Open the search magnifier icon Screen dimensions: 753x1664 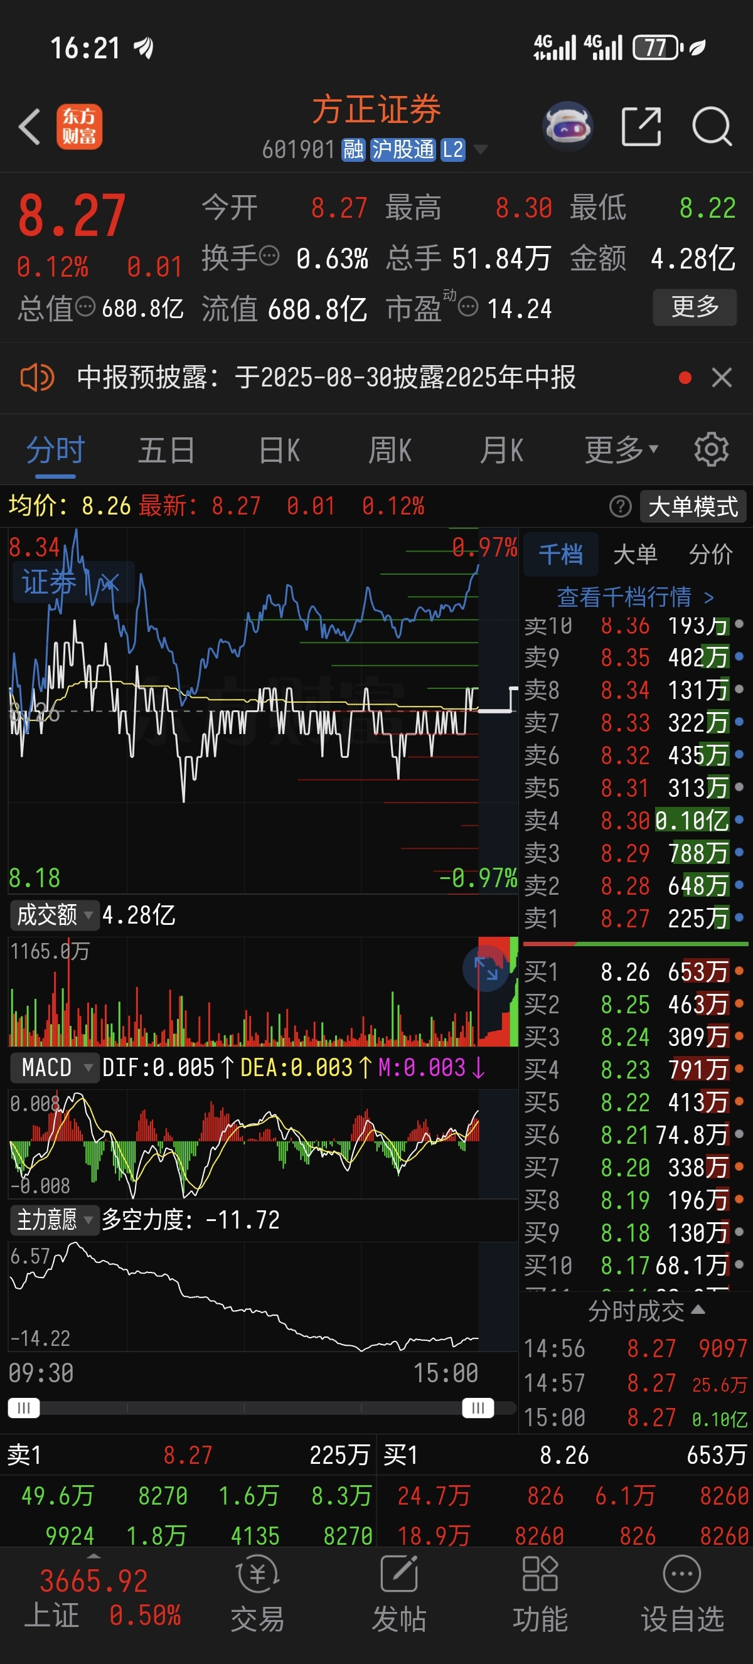click(x=712, y=126)
